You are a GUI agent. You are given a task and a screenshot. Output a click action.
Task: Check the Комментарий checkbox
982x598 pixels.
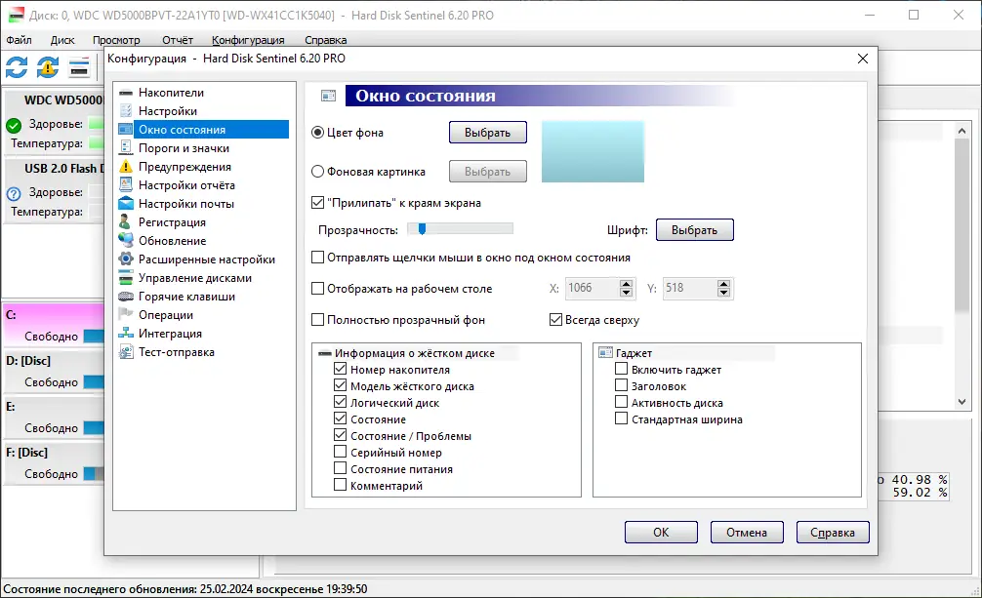tap(340, 485)
